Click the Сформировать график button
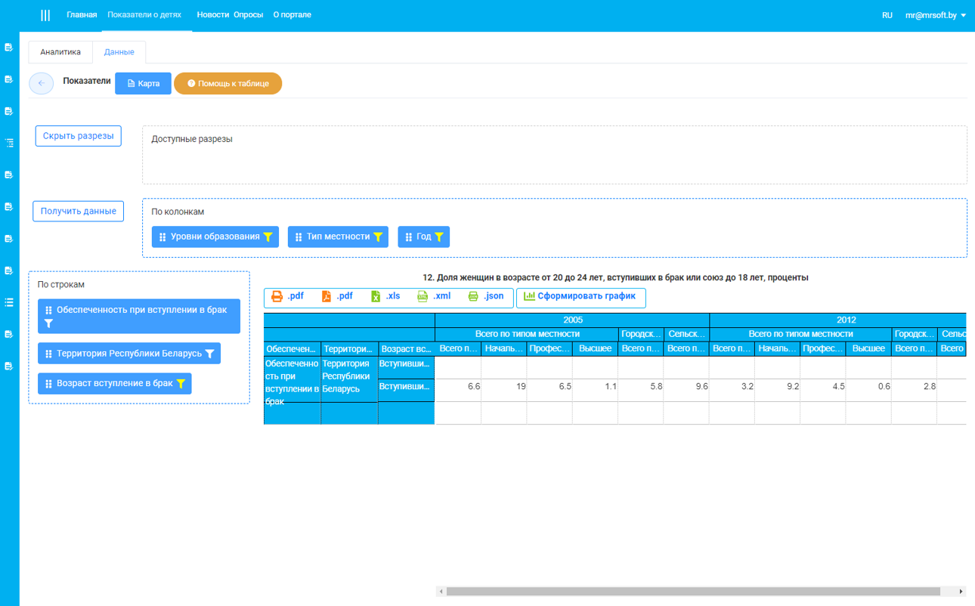This screenshot has width=975, height=606. pos(580,297)
